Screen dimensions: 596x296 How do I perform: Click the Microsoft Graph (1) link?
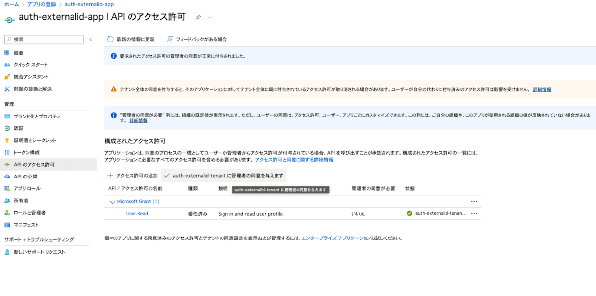pyautogui.click(x=138, y=201)
